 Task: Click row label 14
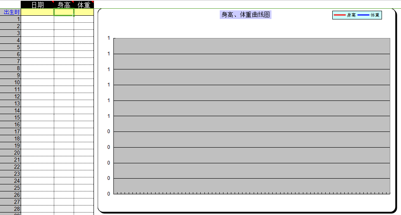pyautogui.click(x=10, y=110)
